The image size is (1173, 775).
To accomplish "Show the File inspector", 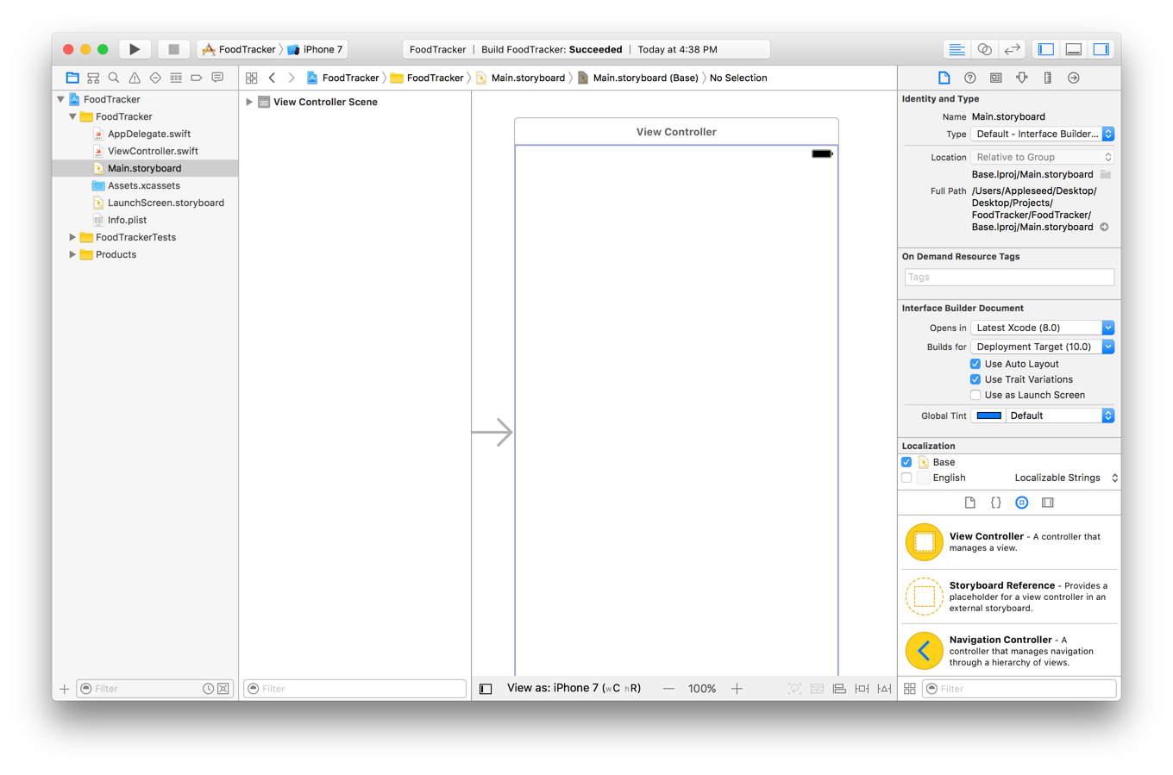I will click(x=944, y=78).
